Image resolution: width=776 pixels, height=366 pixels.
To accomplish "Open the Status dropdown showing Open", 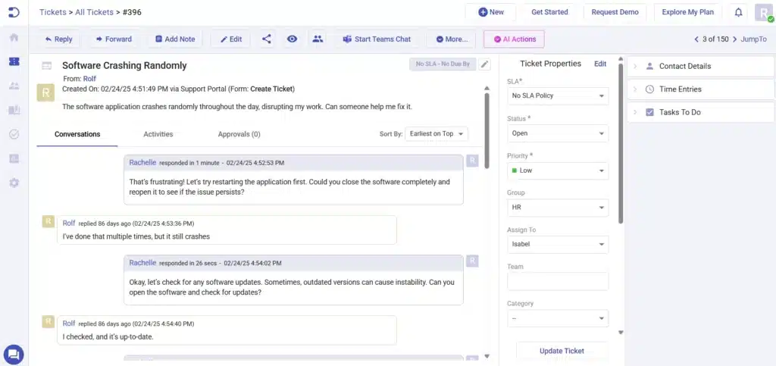I will (558, 133).
